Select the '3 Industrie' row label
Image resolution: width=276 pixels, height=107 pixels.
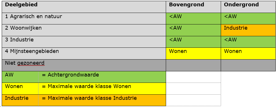(x=19, y=40)
